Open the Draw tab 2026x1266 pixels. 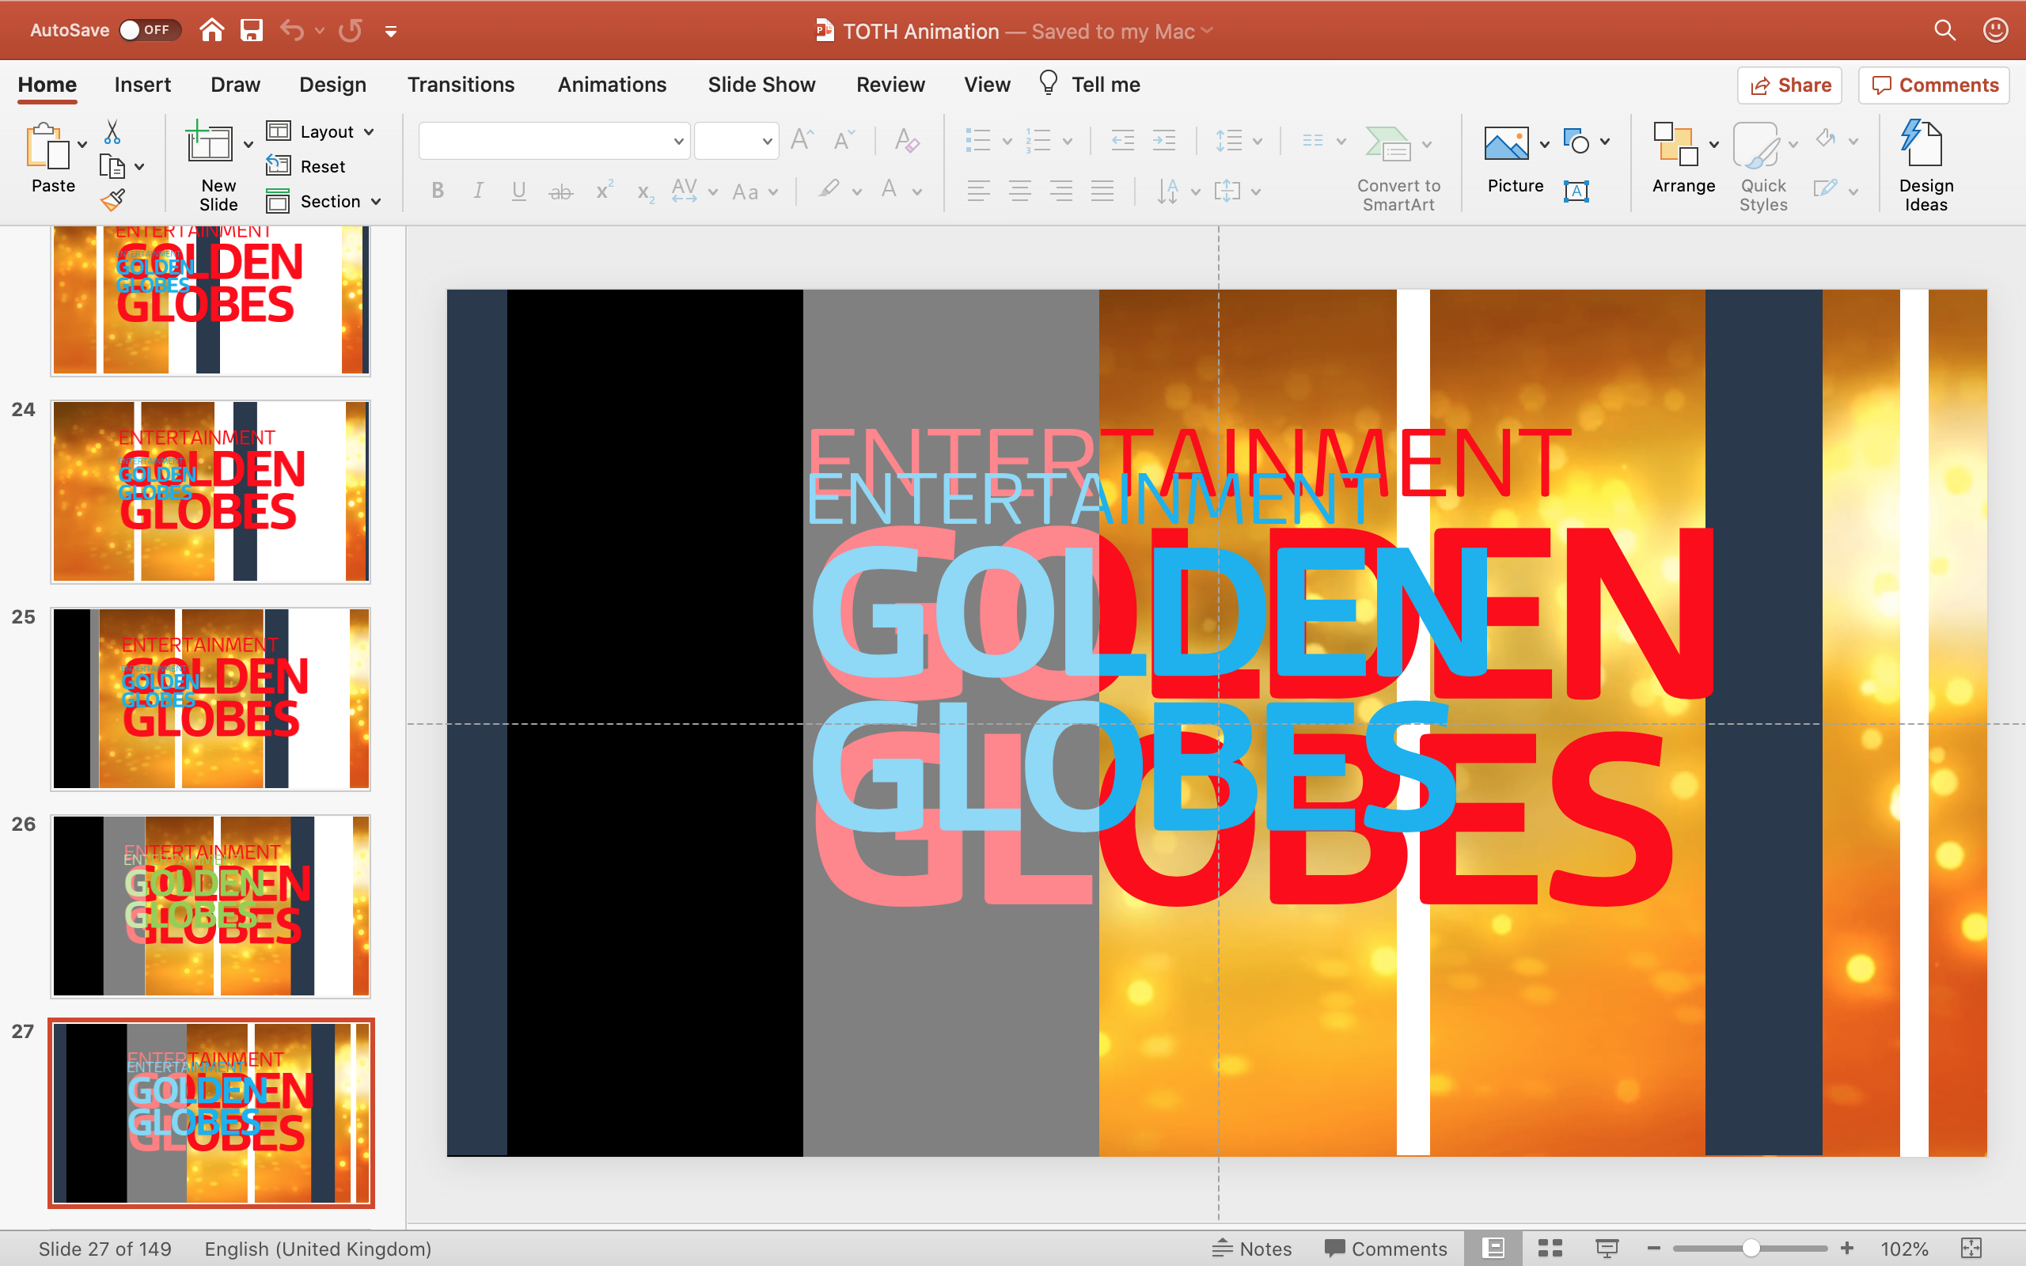pos(235,85)
